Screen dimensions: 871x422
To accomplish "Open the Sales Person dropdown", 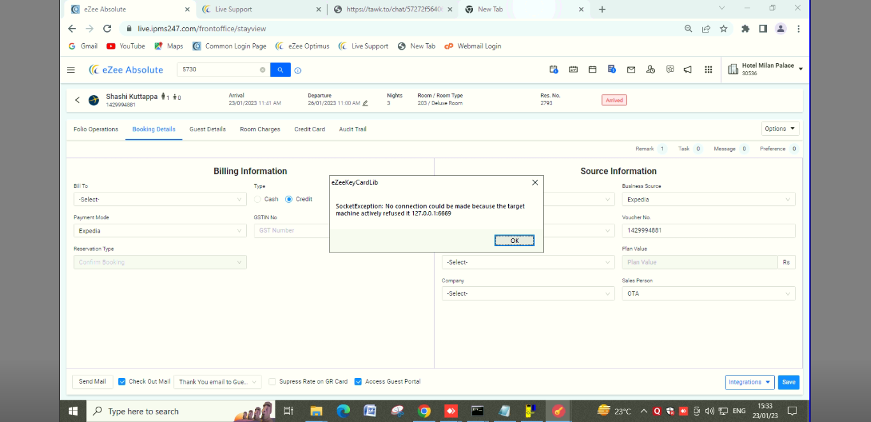I will [708, 294].
